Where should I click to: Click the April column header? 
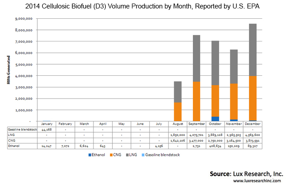tap(103, 124)
